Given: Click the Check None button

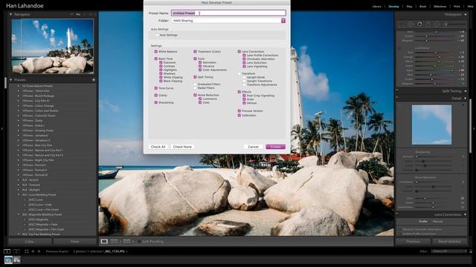Looking at the screenshot, I should (182, 147).
